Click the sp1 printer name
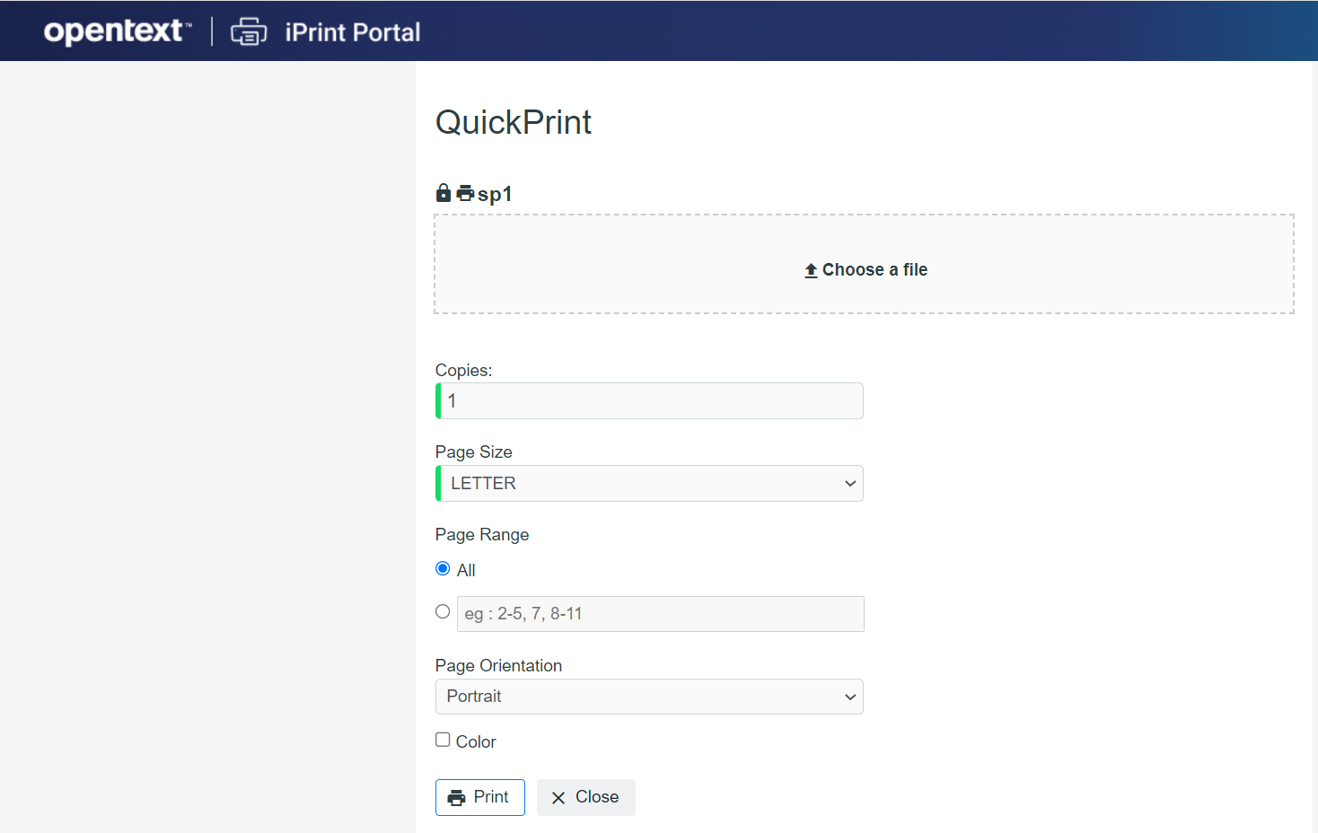The height and width of the screenshot is (833, 1318). pyautogui.click(x=495, y=194)
